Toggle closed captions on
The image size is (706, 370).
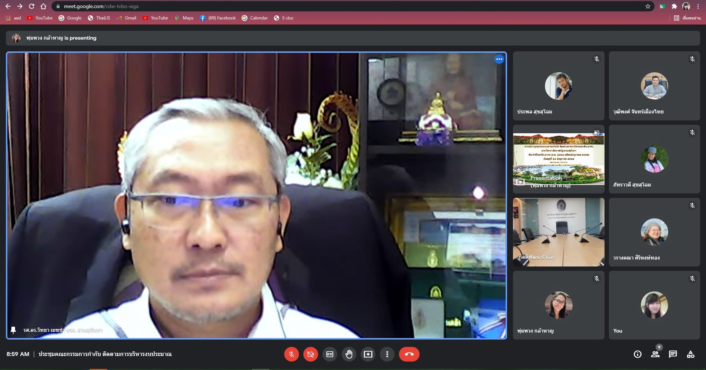pos(330,354)
